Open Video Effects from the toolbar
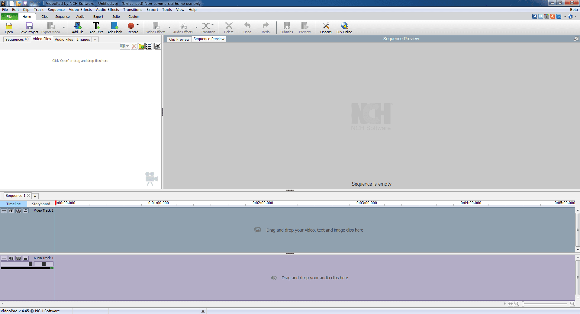Viewport: 580px width, 314px height. (x=156, y=28)
